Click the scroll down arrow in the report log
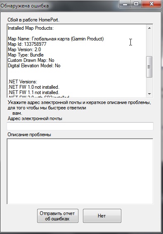The width and height of the screenshot is (163, 234). click(149, 94)
